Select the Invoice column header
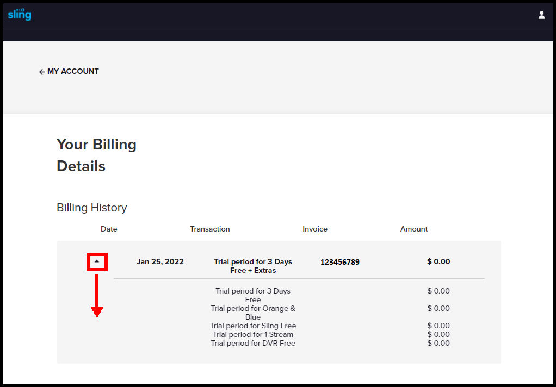Viewport: 556px width, 387px height. point(315,229)
